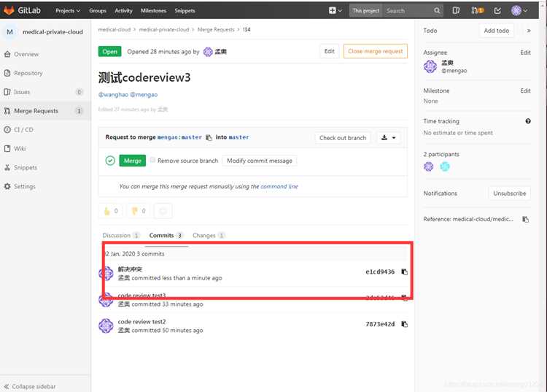The image size is (547, 392).
Task: Edit the Milestone
Action: 525,91
